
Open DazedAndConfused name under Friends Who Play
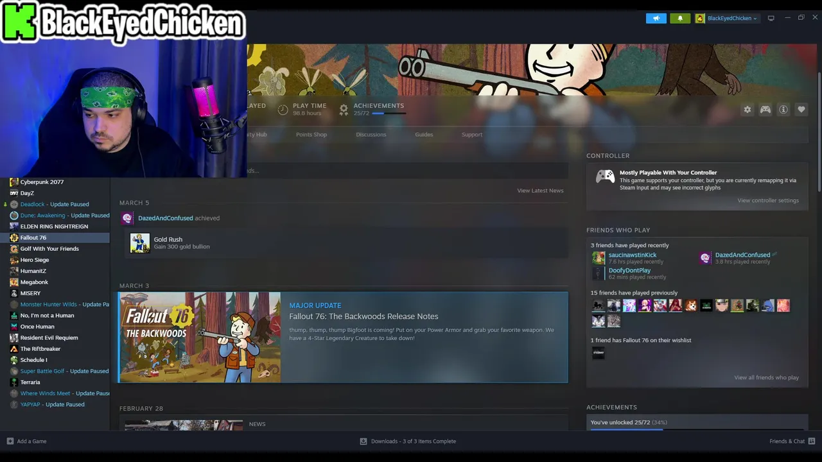pos(742,255)
